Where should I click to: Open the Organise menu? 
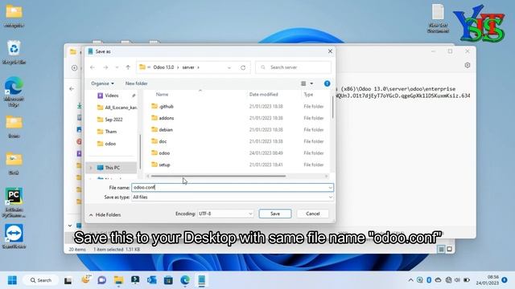click(102, 83)
